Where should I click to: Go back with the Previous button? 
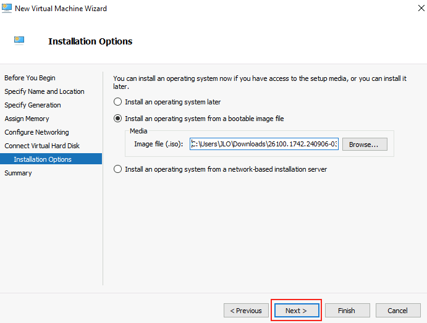pyautogui.click(x=246, y=311)
